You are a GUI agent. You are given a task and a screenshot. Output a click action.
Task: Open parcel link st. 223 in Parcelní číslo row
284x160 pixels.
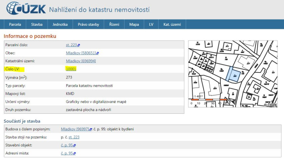[71, 45]
